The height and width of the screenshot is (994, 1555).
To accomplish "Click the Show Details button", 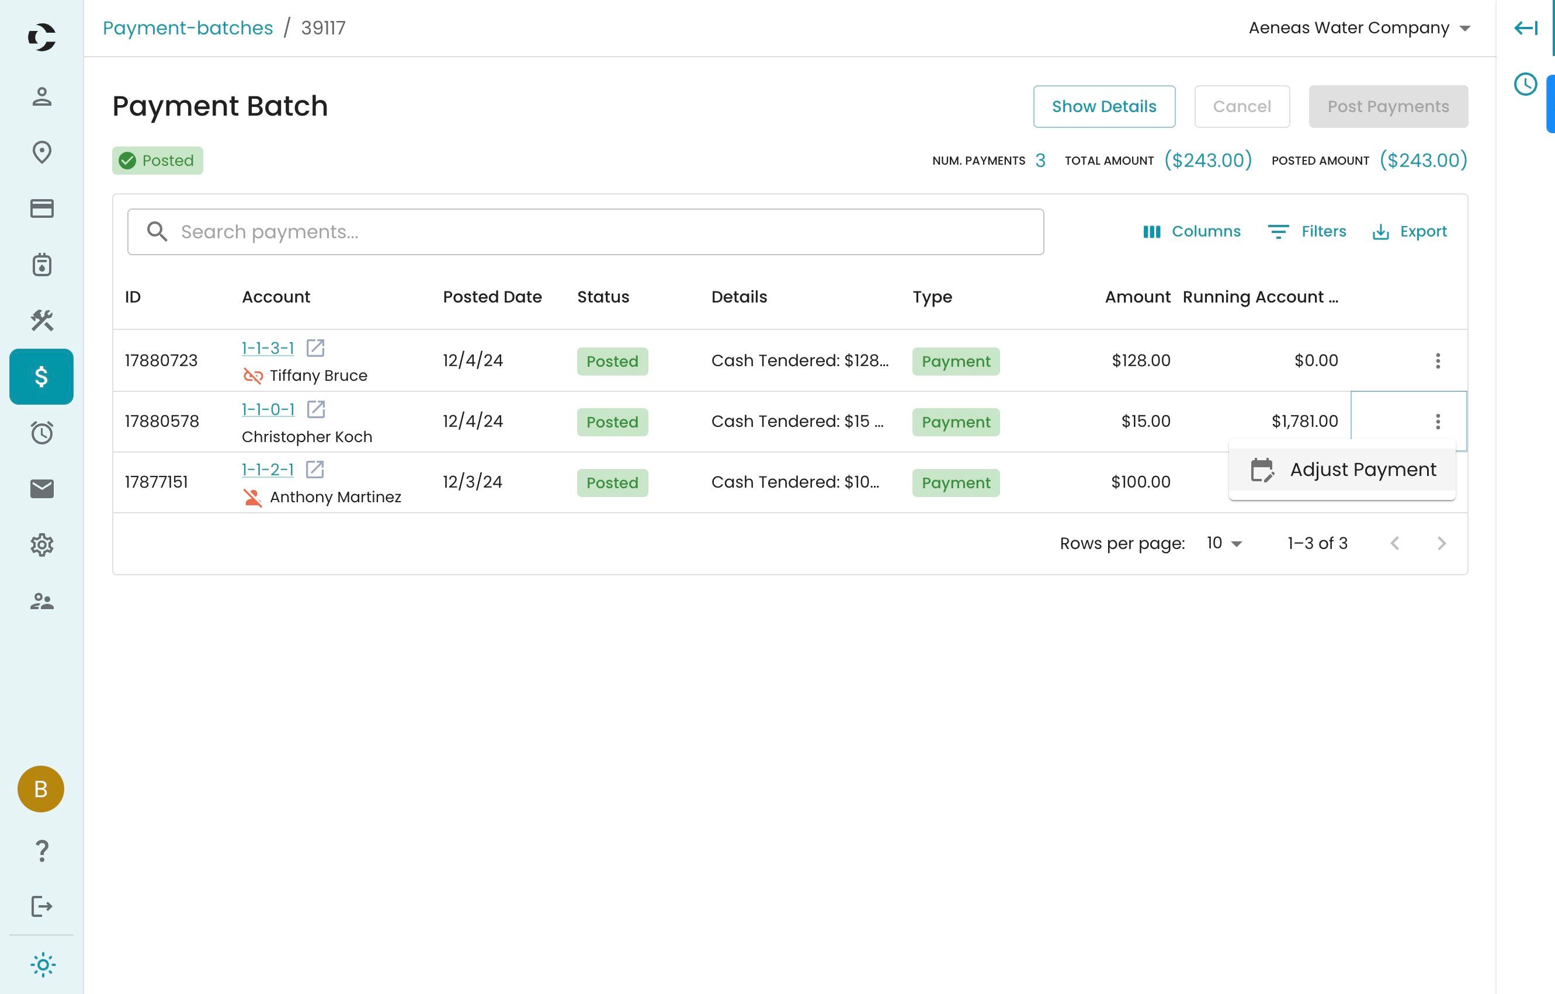I will (x=1103, y=106).
